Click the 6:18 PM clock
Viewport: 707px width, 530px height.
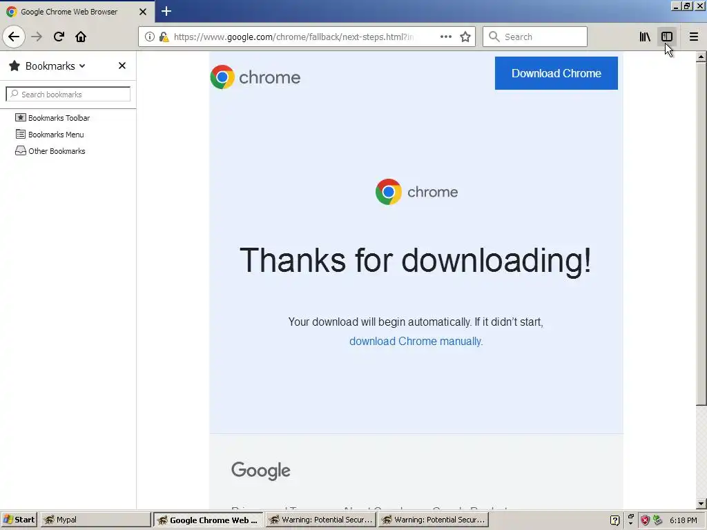click(x=683, y=520)
